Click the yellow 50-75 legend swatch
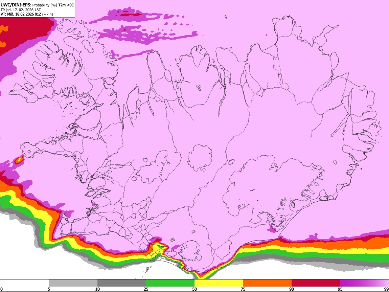Image resolution: width=389 pixels, height=292 pixels. pyautogui.click(x=219, y=283)
